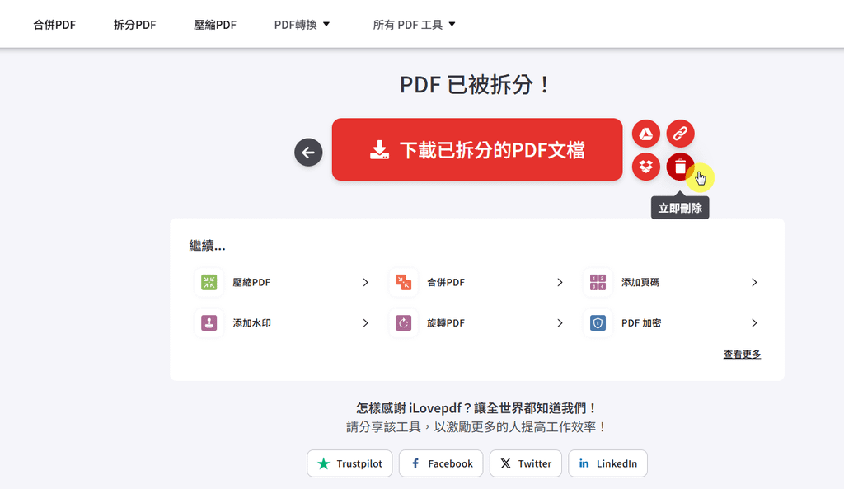Click chevron next to 壓縮PDF row

365,282
